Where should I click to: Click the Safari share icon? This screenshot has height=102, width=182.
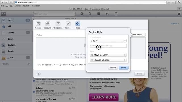(x=11, y=3)
